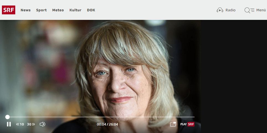Click the video frame showing the woman
Screen dimensions: 267x133
(x=100, y=68)
